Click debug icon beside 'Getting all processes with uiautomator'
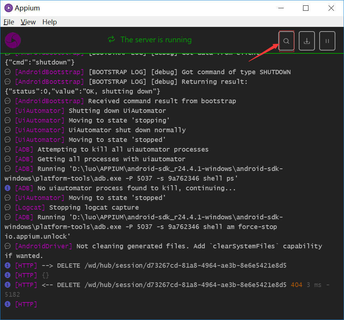 coord(8,159)
